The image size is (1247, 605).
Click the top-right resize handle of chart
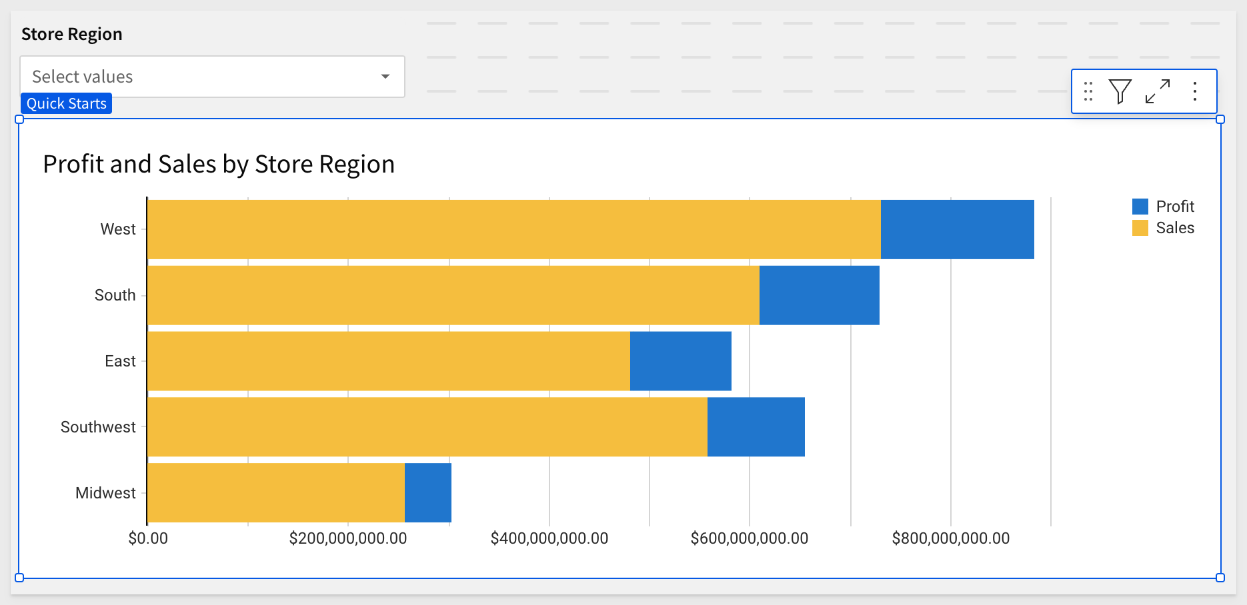click(x=1220, y=119)
